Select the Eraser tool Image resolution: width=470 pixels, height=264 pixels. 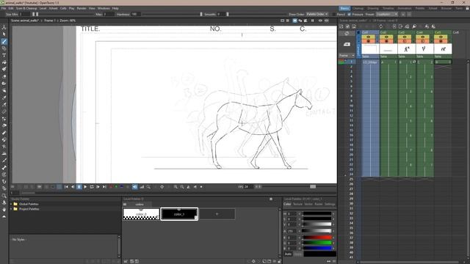[4, 76]
